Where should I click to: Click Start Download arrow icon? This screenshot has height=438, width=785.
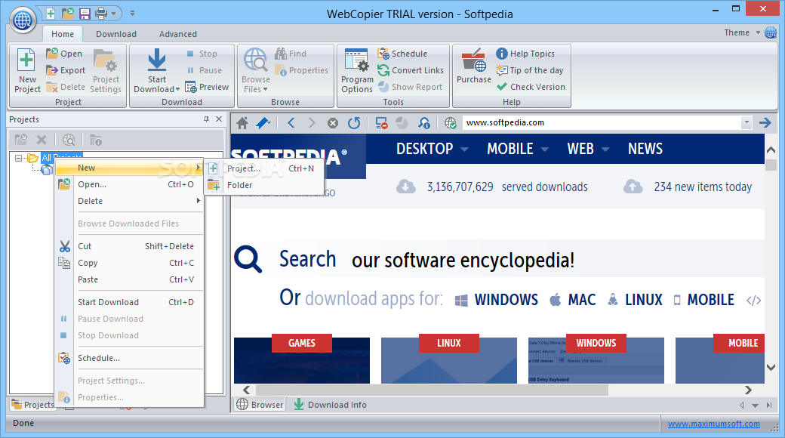(x=157, y=60)
